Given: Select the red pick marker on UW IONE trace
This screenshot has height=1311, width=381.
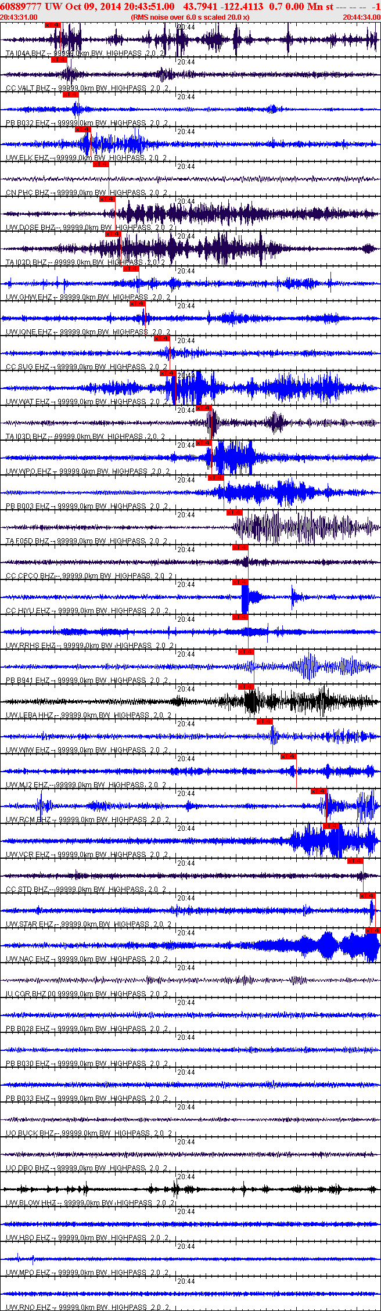Looking at the screenshot, I should point(138,304).
